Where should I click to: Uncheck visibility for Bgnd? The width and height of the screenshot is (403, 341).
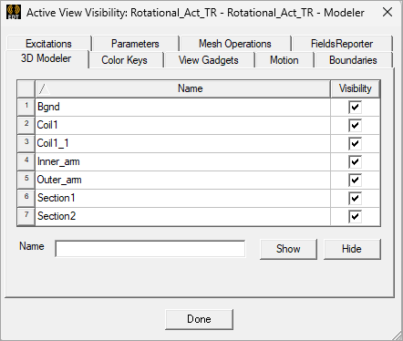[355, 107]
